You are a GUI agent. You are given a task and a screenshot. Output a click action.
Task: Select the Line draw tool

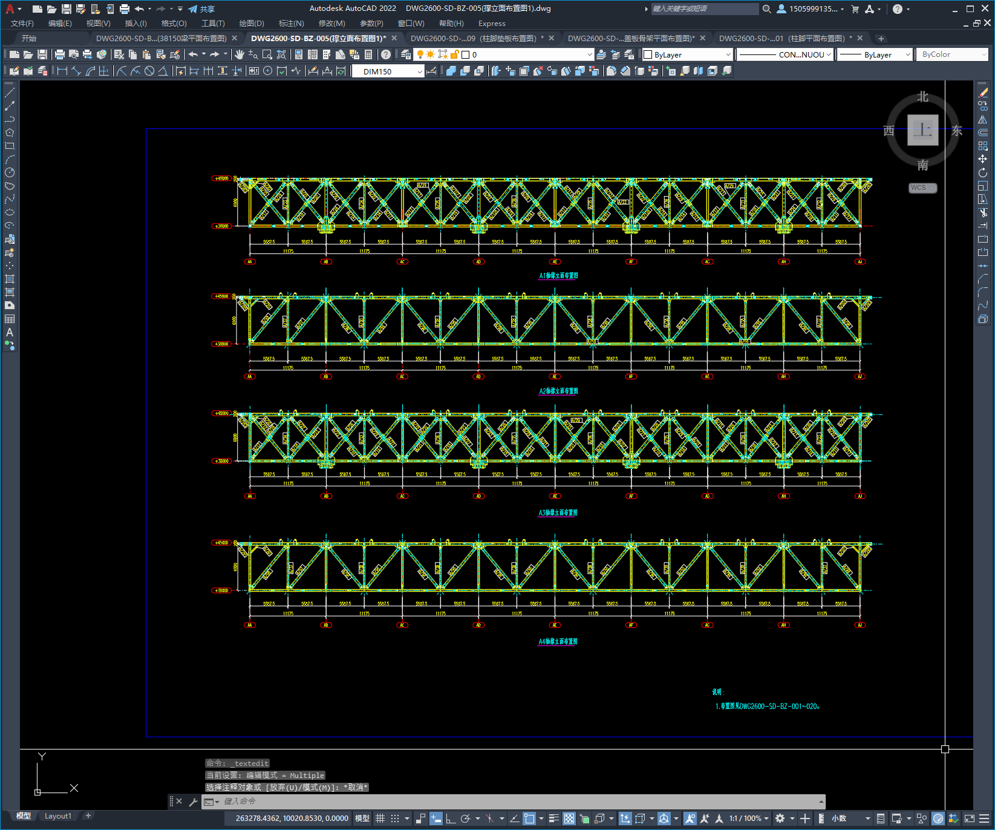click(10, 93)
